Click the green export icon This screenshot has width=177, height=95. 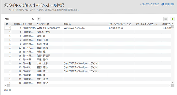(x=172, y=19)
